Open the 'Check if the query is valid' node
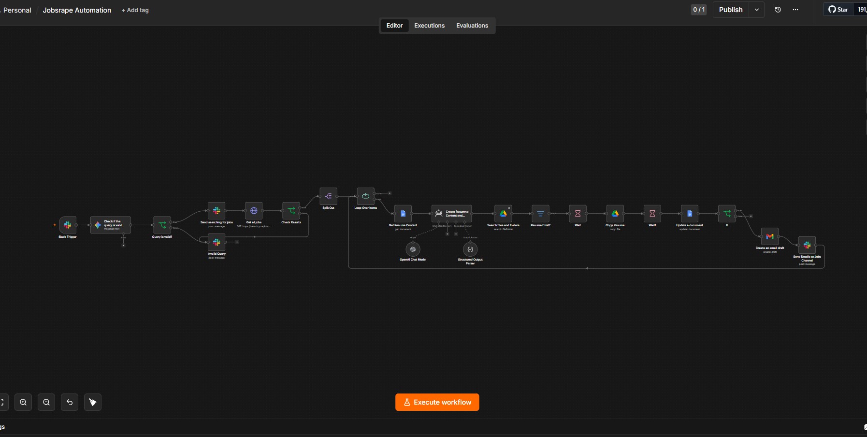Image resolution: width=867 pixels, height=437 pixels. pos(111,225)
